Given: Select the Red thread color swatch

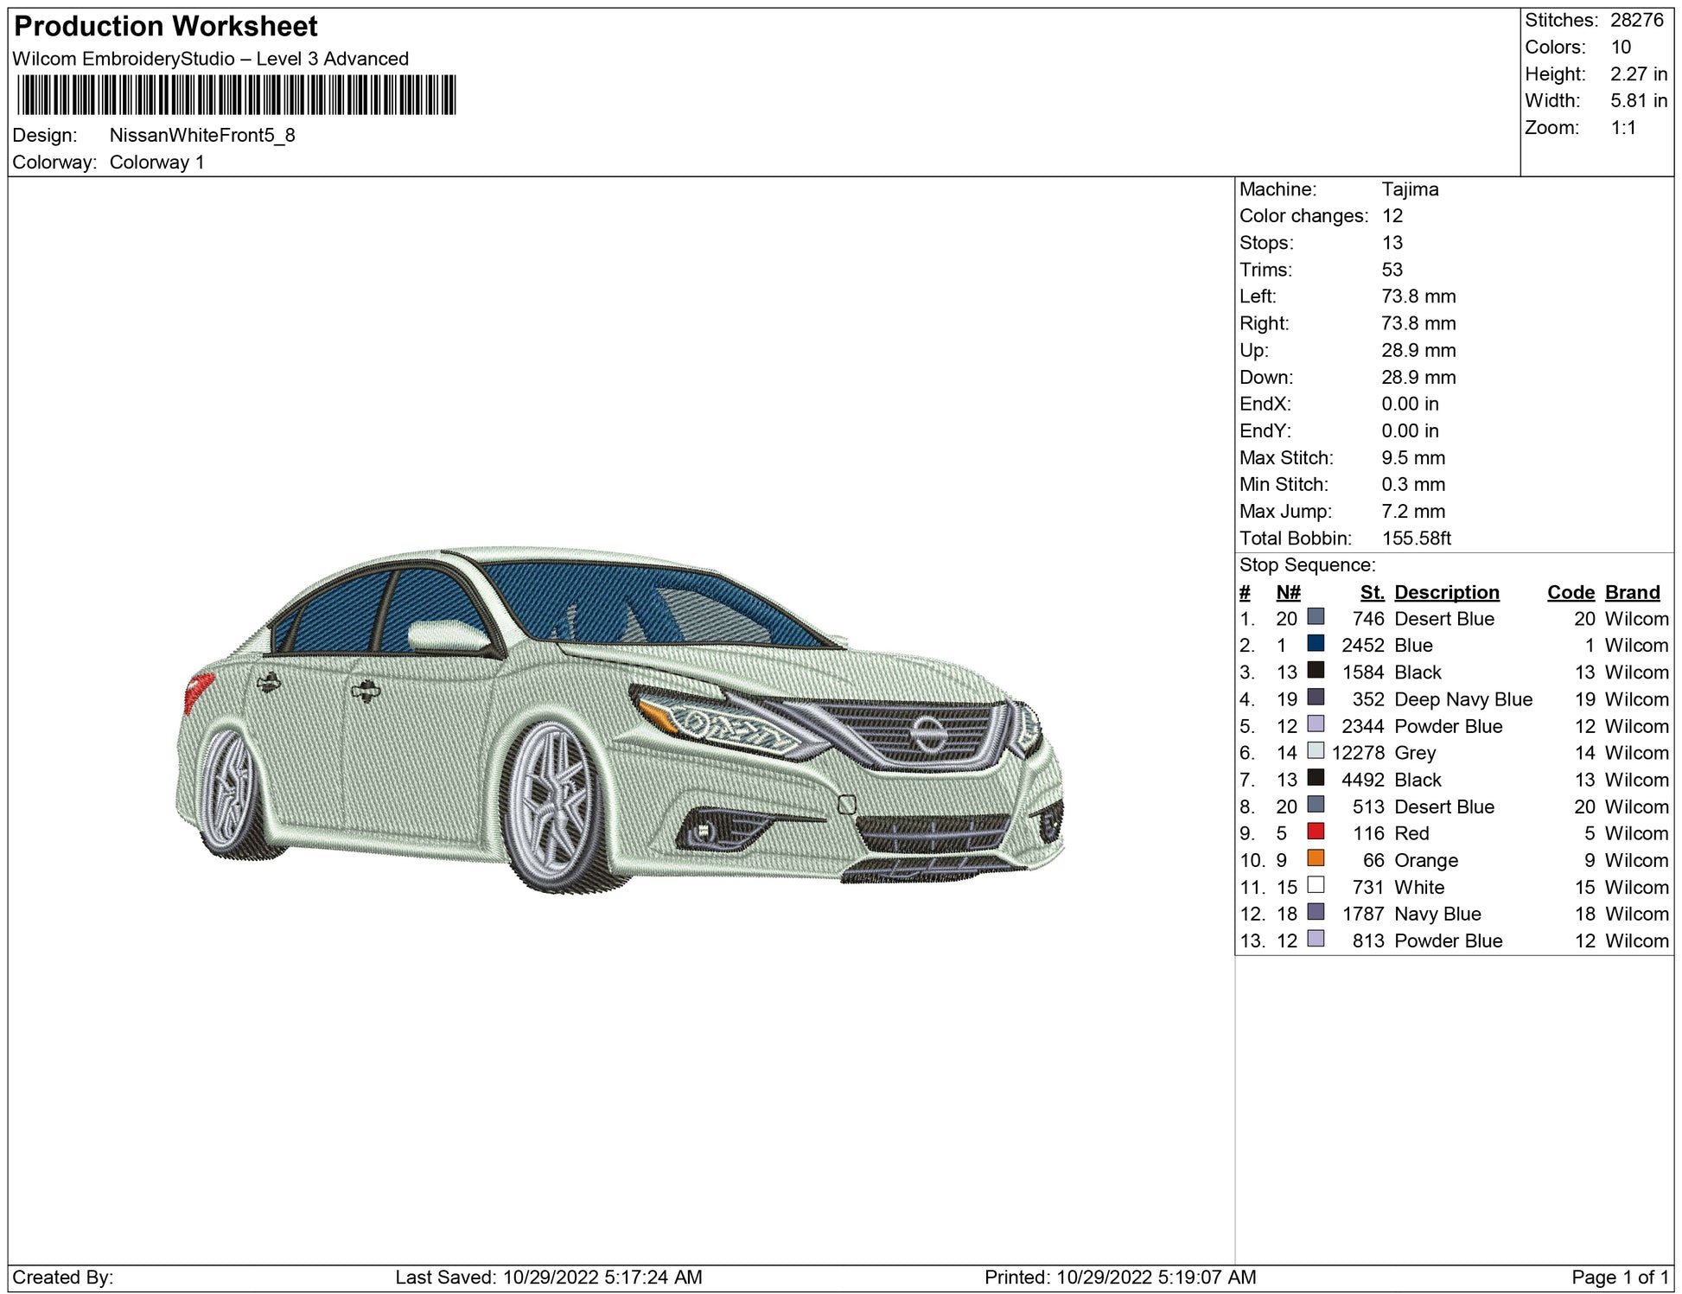Looking at the screenshot, I should pyautogui.click(x=1316, y=832).
